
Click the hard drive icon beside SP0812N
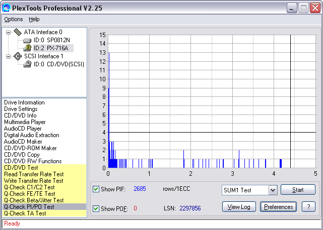27,41
